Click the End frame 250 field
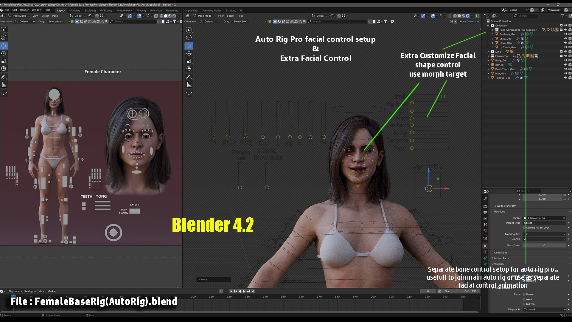Screen dimensions: 572x322 pos(470,291)
